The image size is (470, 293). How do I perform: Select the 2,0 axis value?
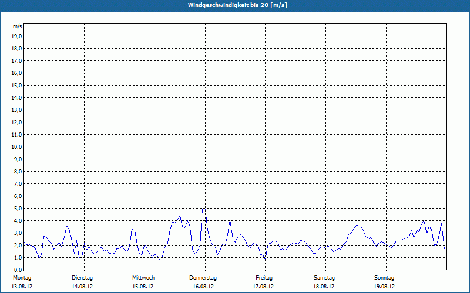click(18, 246)
